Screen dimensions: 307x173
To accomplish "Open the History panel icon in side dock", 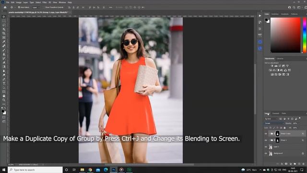I will coord(260,22).
